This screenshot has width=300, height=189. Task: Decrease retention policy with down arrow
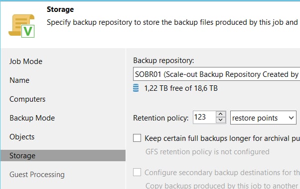click(221, 120)
